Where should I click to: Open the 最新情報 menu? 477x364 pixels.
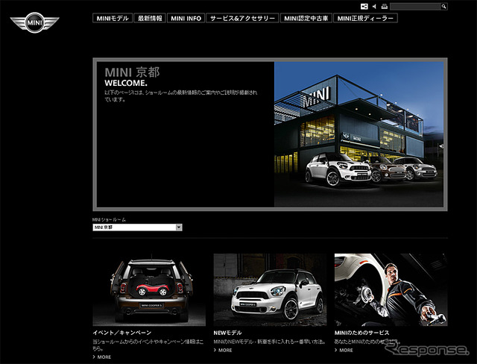point(150,18)
